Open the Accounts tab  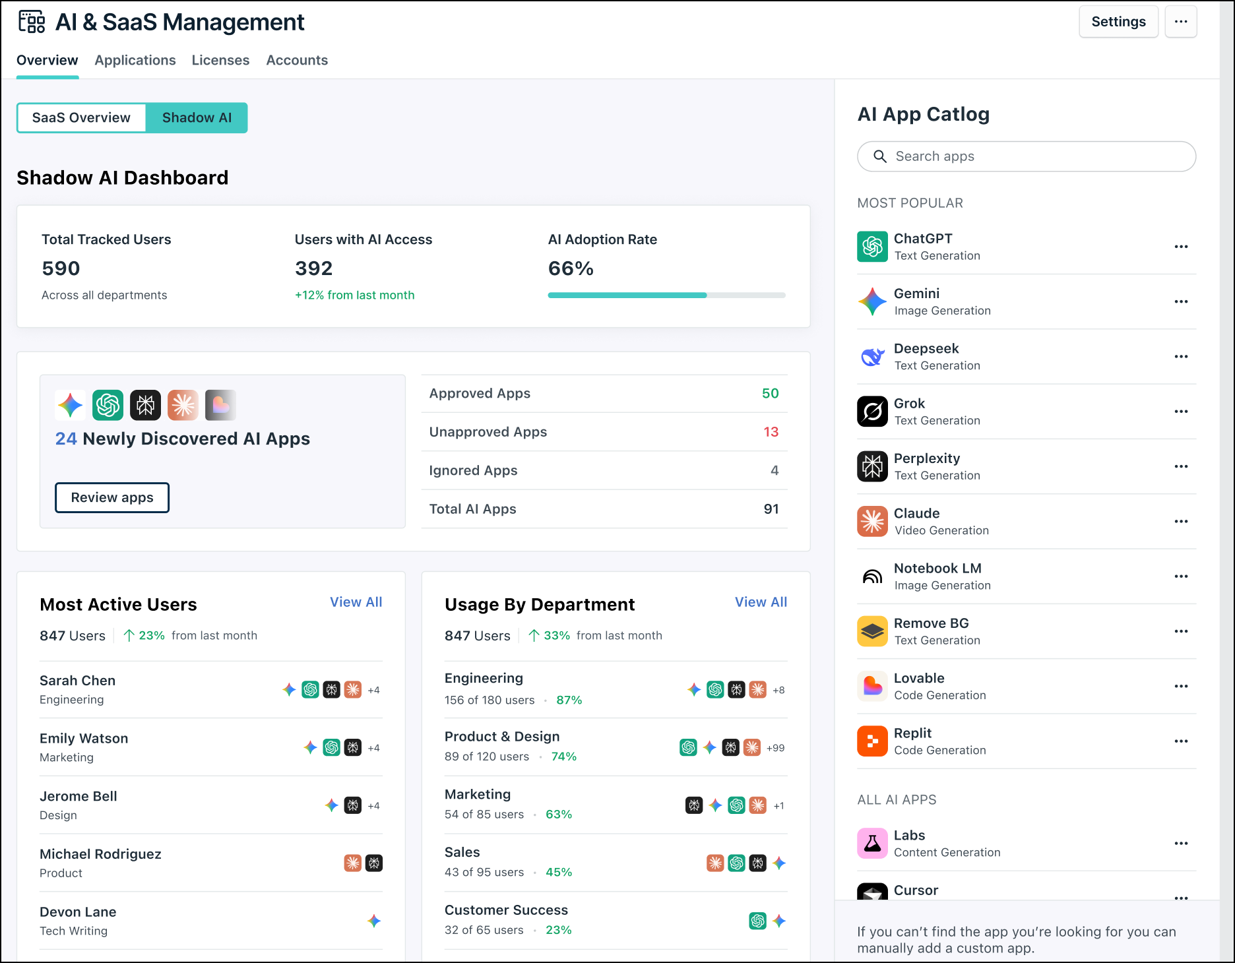297,60
